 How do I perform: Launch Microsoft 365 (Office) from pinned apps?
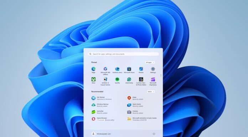coord(105,71)
